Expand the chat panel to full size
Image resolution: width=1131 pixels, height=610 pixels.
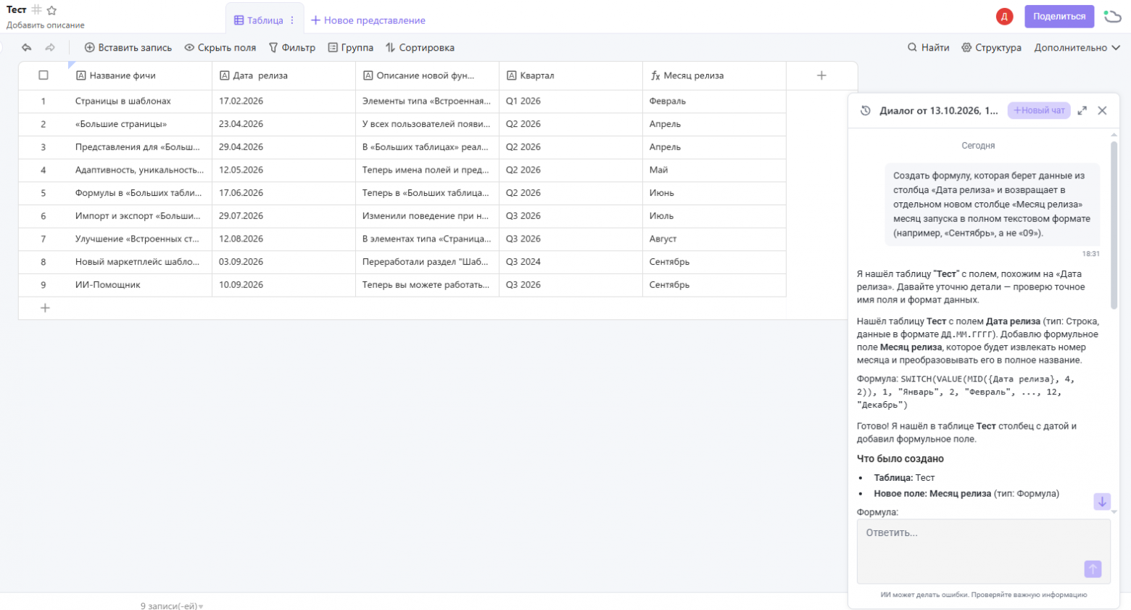(1082, 111)
